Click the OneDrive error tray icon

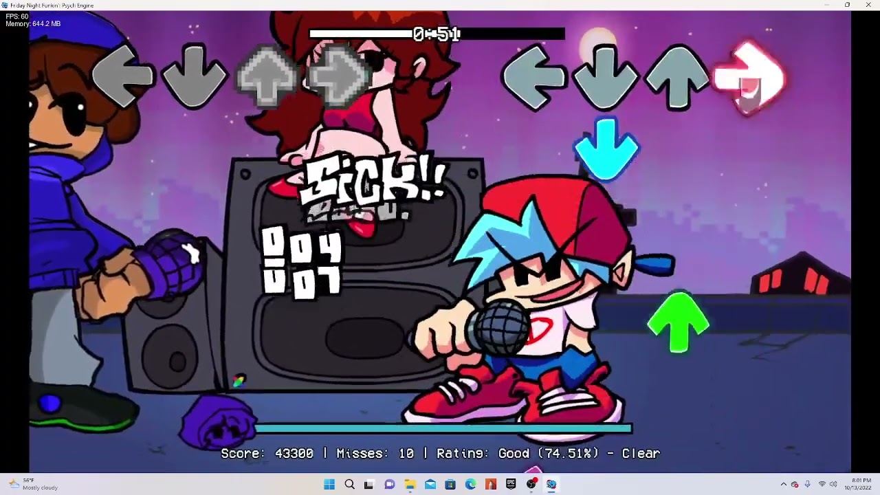pos(795,485)
